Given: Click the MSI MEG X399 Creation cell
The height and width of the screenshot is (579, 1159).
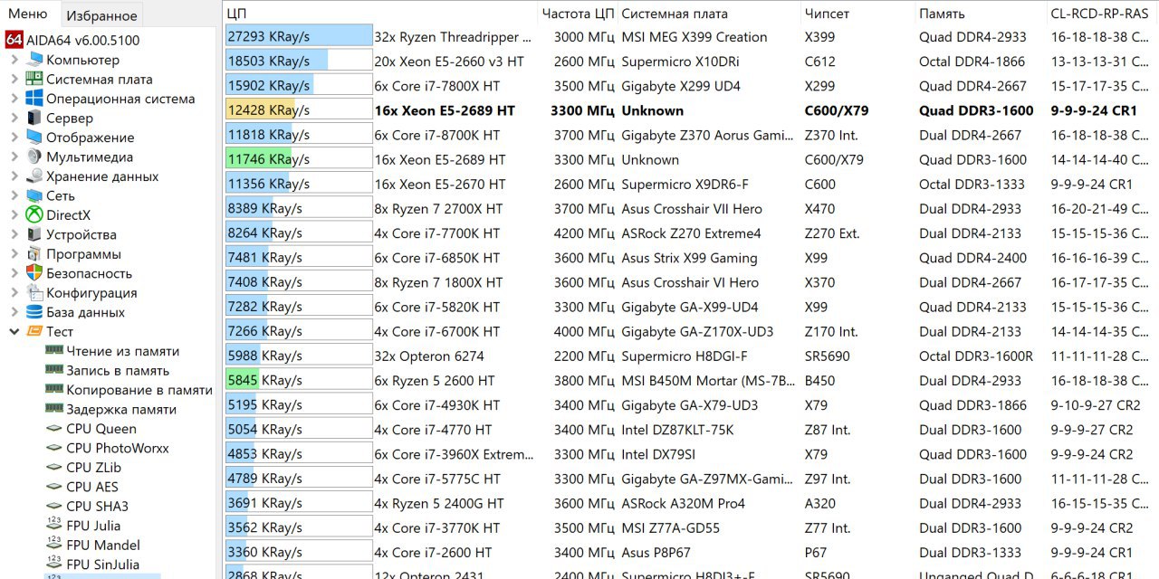Looking at the screenshot, I should (x=694, y=37).
